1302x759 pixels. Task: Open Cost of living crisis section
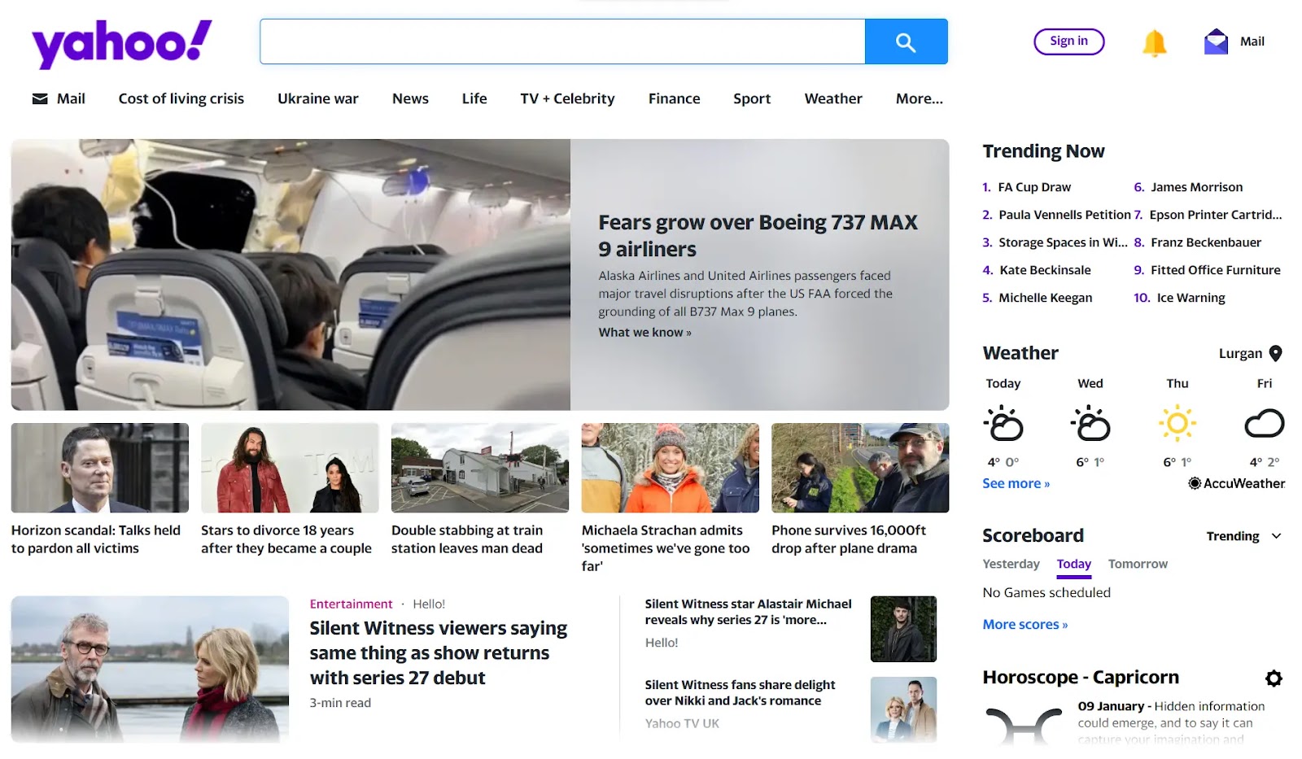point(181,98)
